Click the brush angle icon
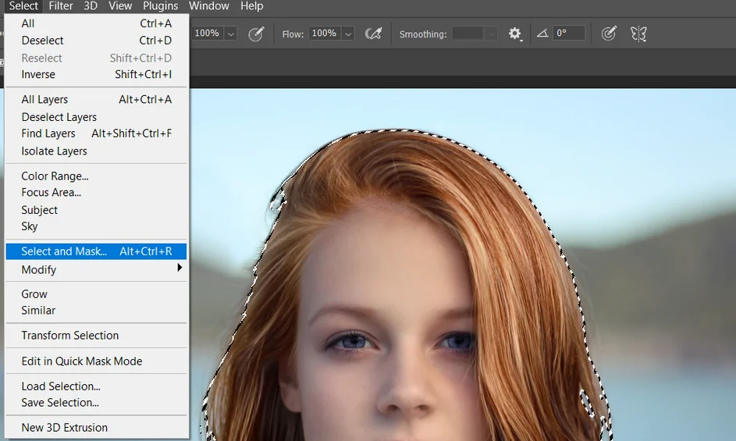This screenshot has width=736, height=441. [x=542, y=34]
